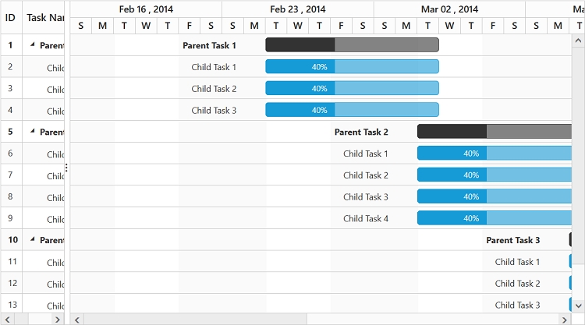Click the splitter handle dots between panes

(66, 168)
